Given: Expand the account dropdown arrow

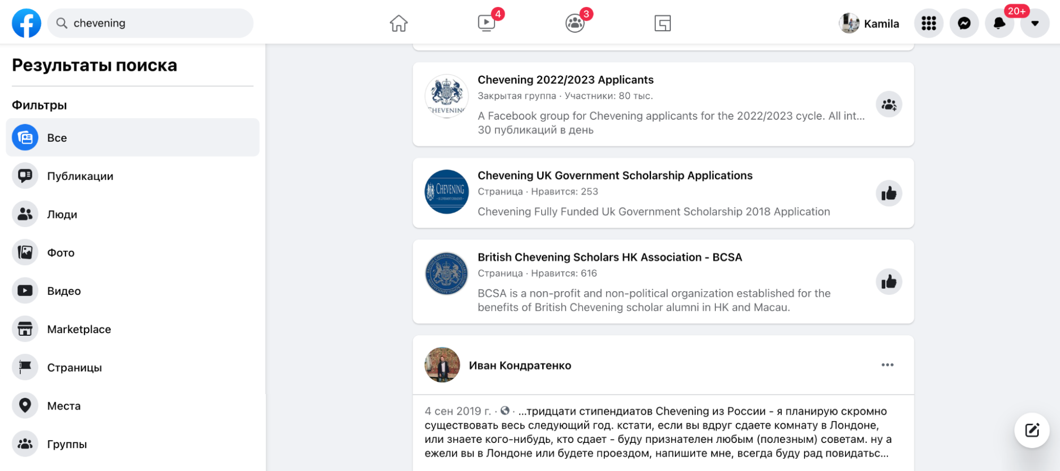Looking at the screenshot, I should (1035, 23).
